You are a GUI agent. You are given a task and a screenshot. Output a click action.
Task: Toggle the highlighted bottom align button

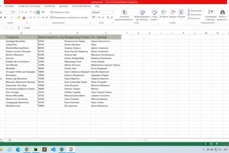(38, 12)
